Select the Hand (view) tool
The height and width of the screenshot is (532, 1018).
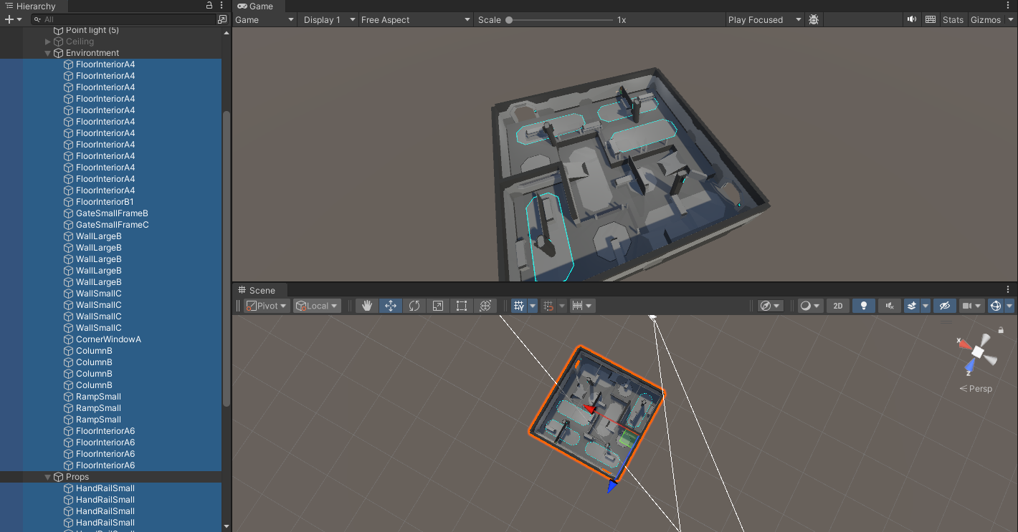pos(367,306)
